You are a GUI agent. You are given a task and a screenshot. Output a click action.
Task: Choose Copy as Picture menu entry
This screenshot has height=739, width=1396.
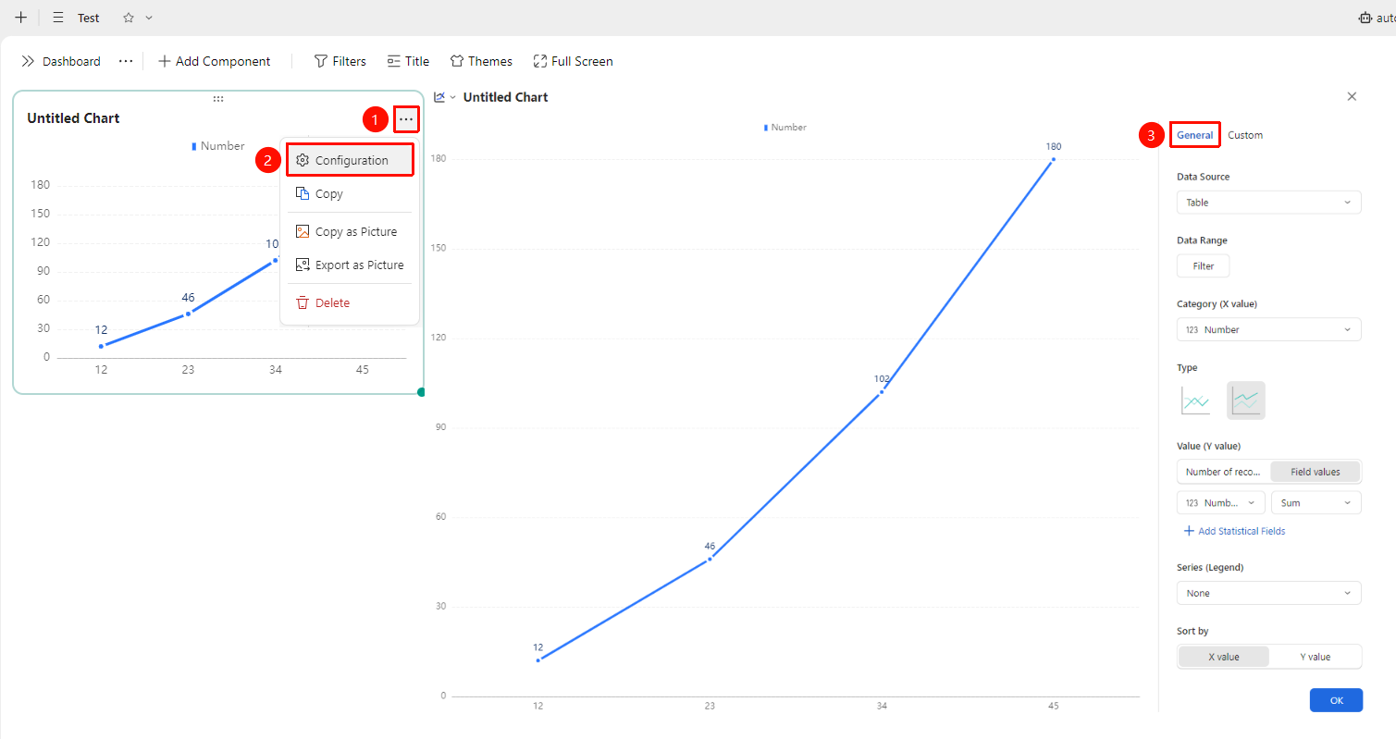point(351,231)
